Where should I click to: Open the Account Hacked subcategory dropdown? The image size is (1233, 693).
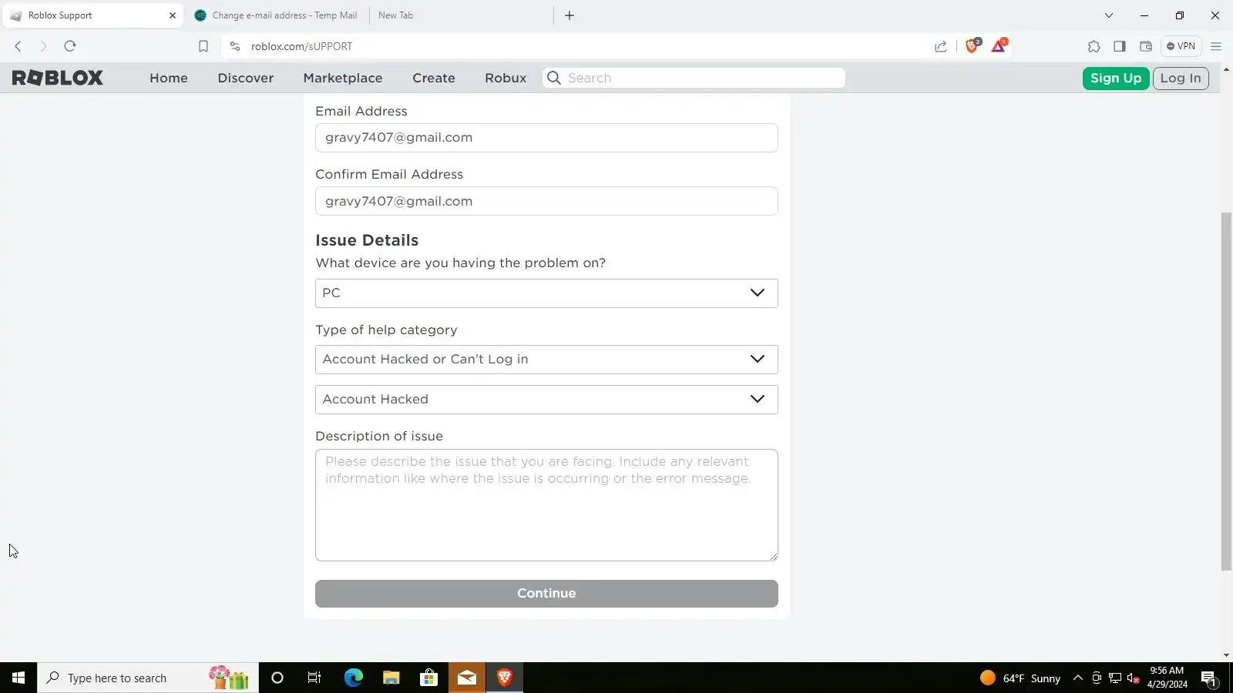click(x=546, y=400)
